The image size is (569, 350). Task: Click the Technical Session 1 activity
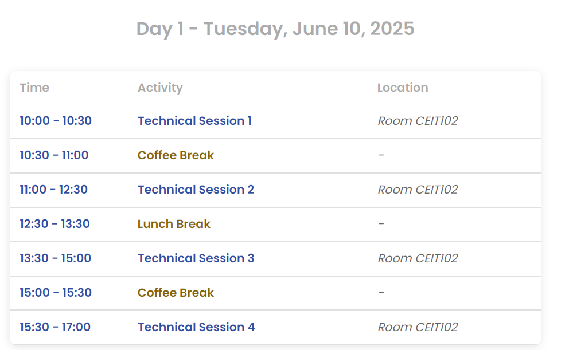194,121
